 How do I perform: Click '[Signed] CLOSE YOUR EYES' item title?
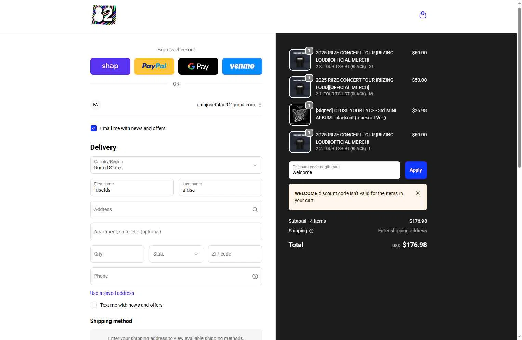point(356,114)
